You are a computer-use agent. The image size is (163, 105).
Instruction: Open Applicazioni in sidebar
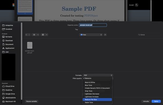click(x=8, y=48)
